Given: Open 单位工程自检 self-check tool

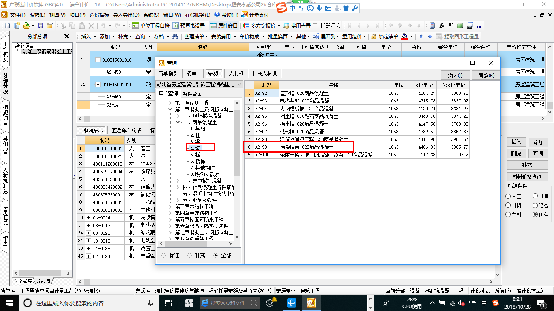Looking at the screenshot, I should pos(151,26).
